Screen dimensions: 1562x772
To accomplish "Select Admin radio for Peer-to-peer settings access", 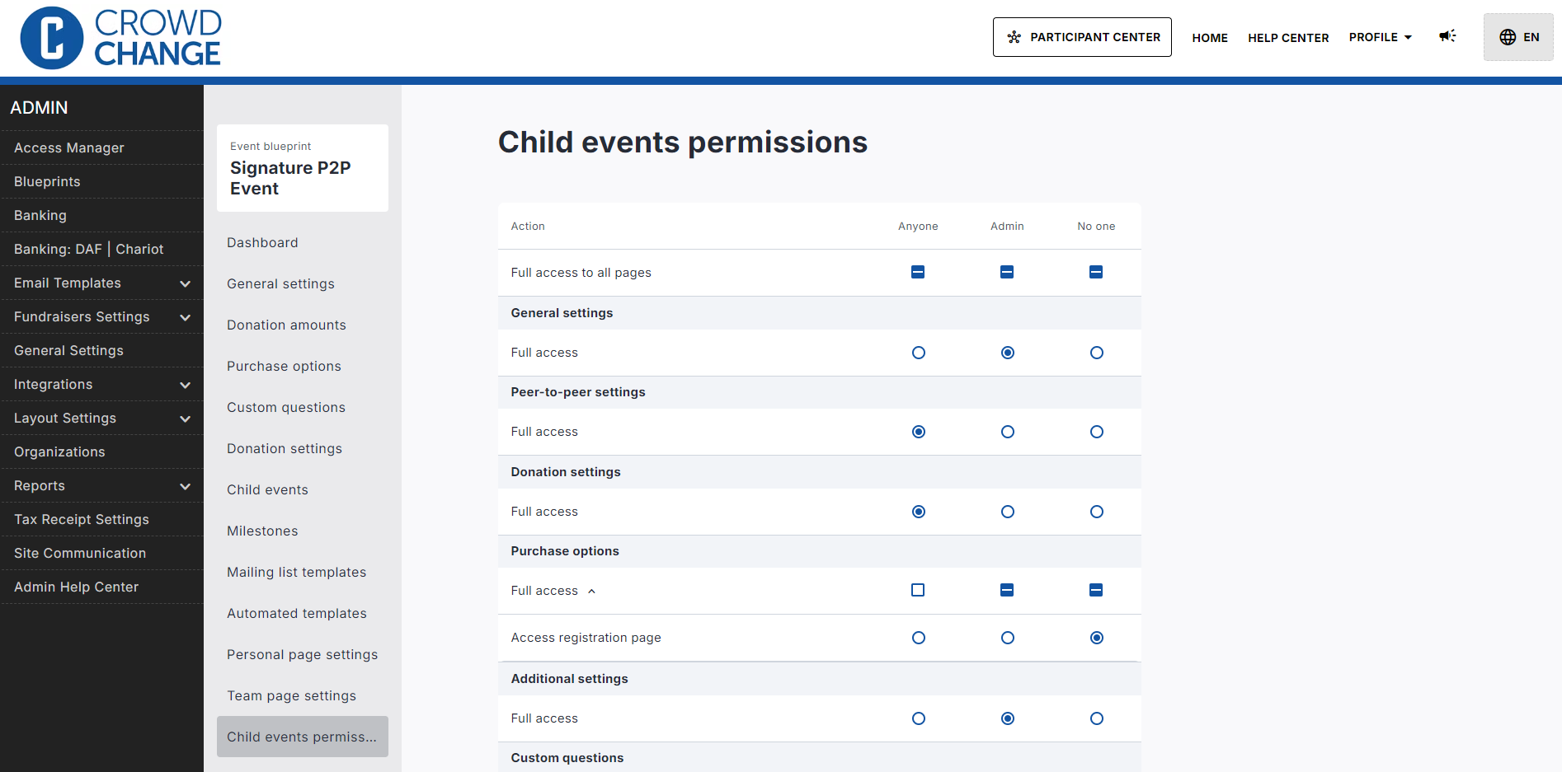I will (1007, 432).
